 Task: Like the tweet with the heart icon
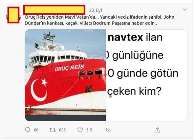[x=80, y=130]
